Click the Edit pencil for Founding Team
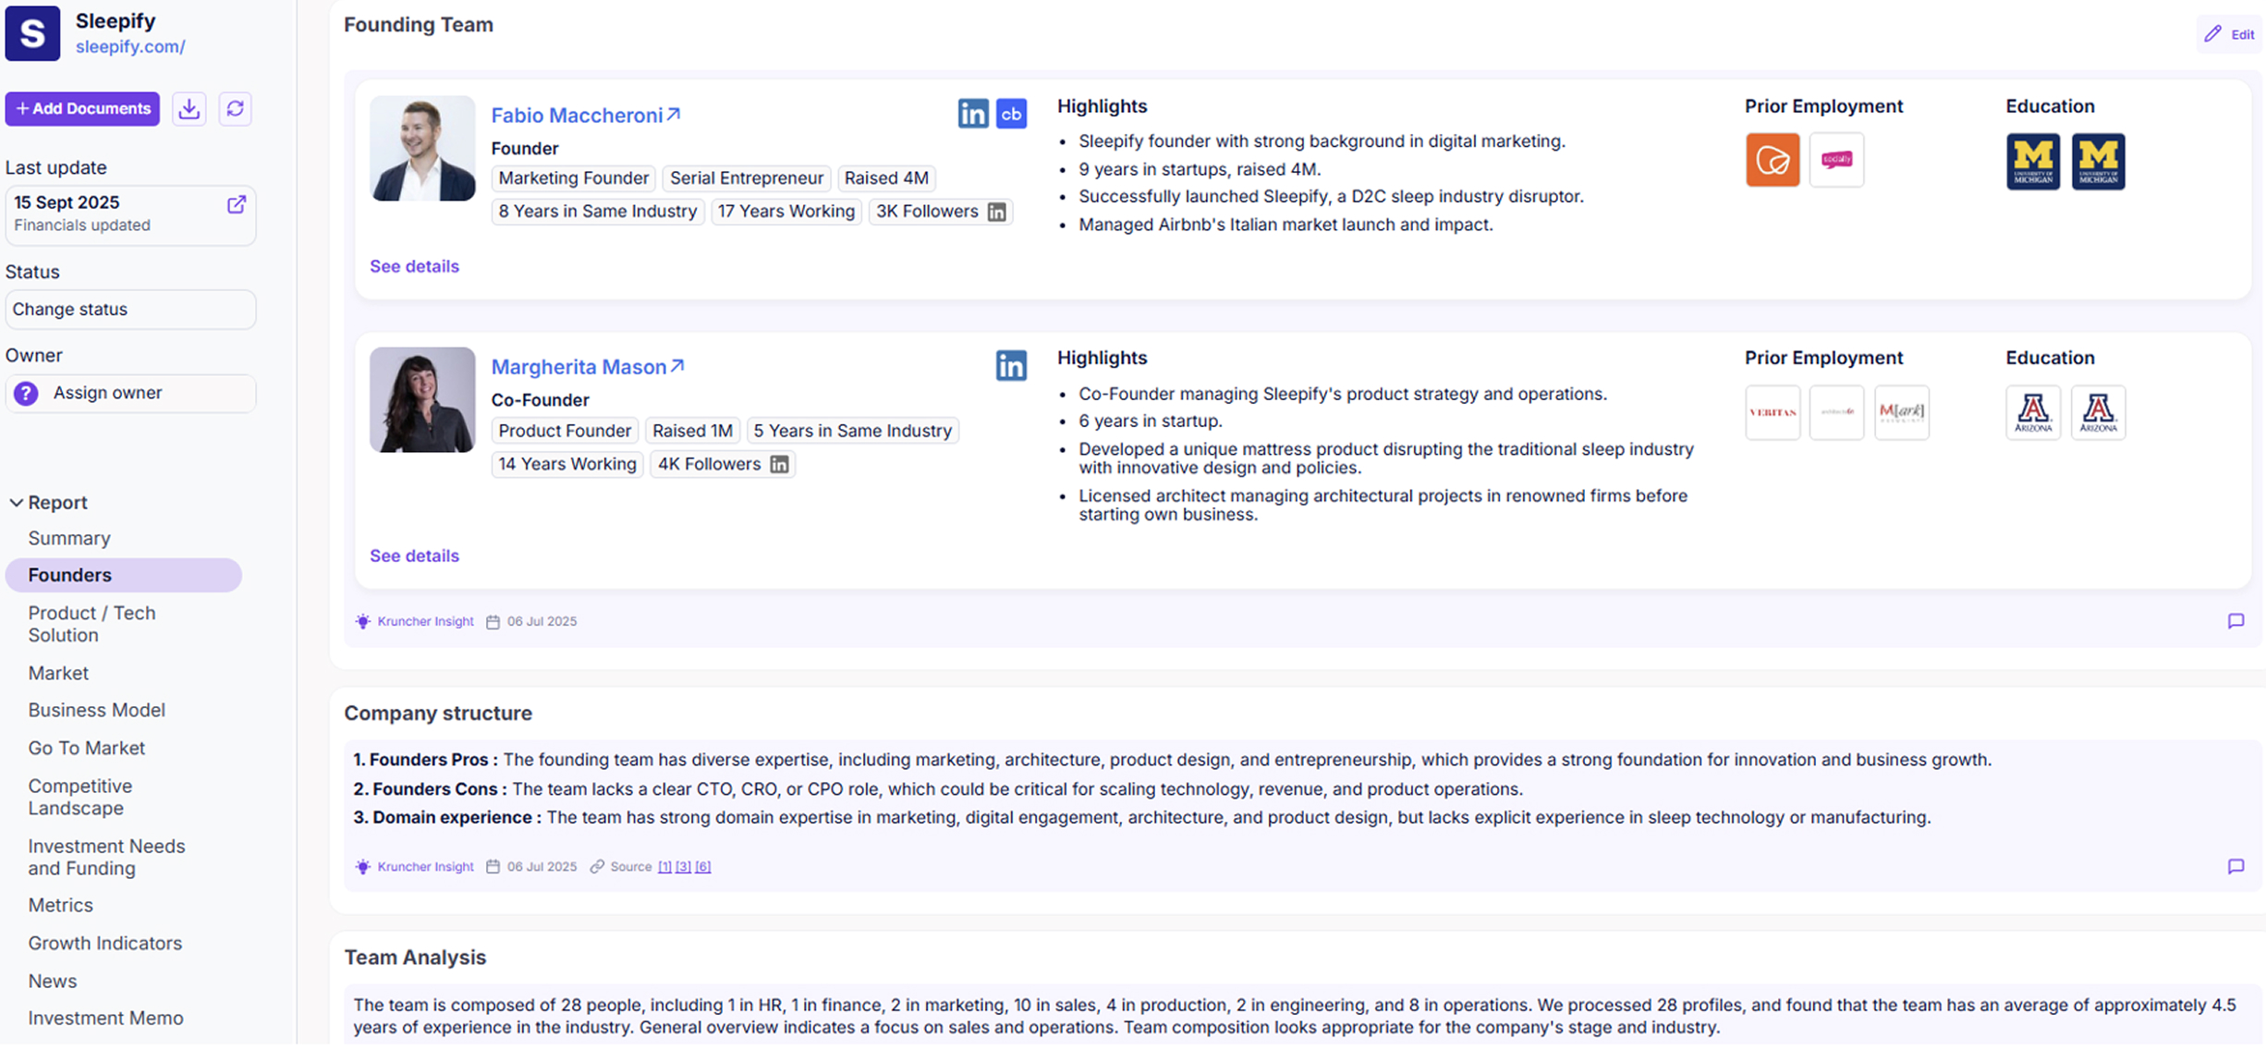 coord(2230,34)
